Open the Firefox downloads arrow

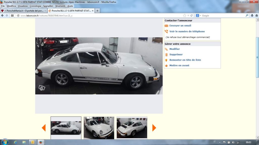(252, 15)
